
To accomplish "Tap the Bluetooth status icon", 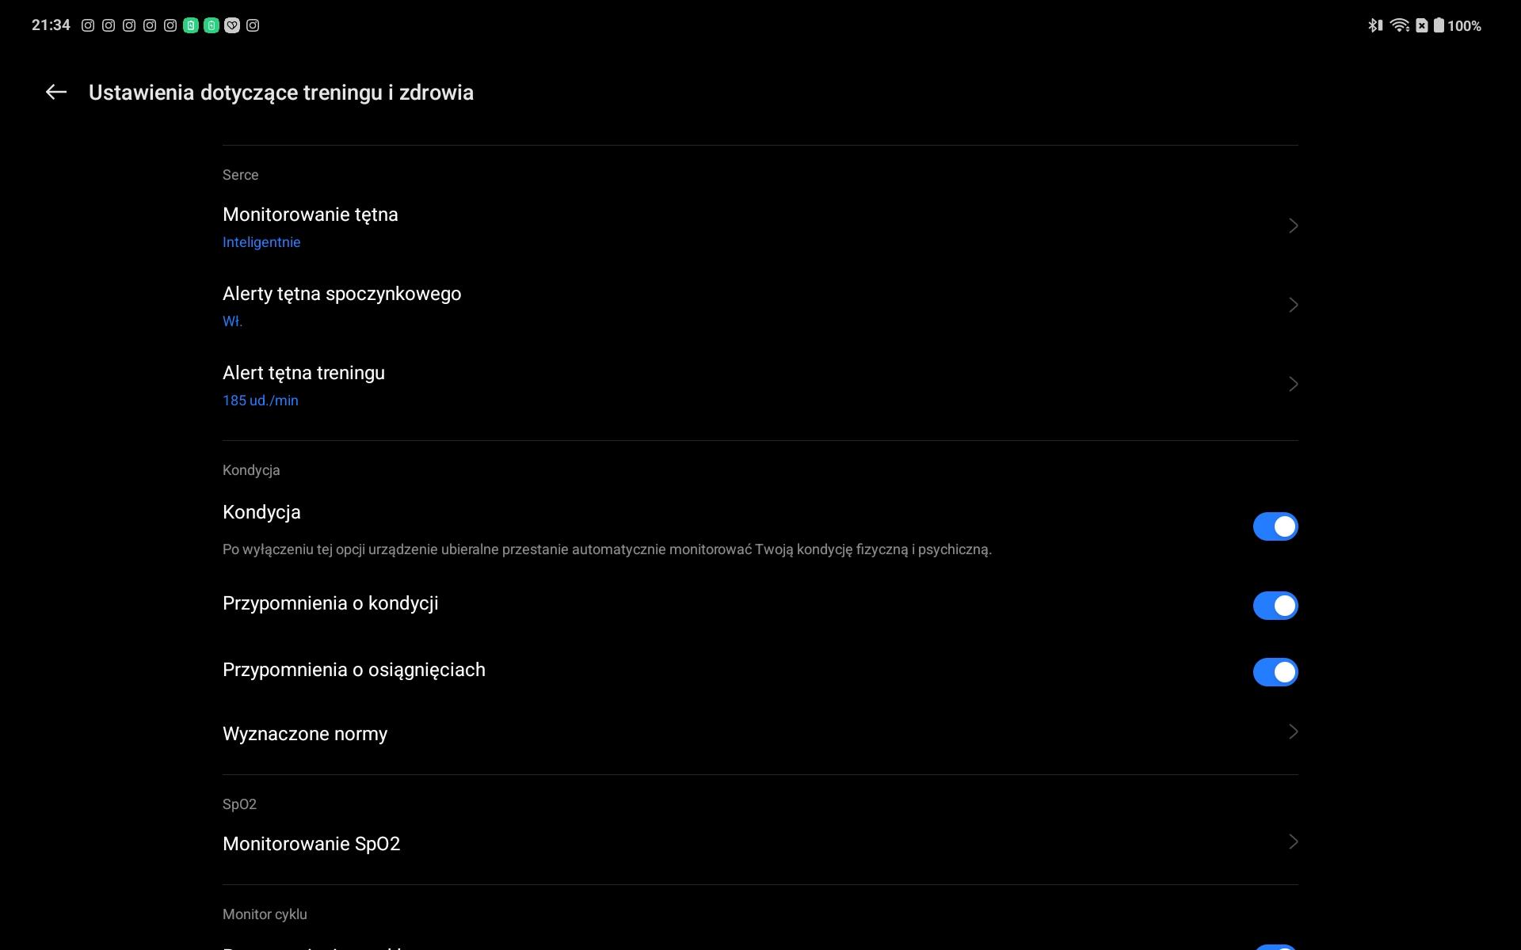I will pyautogui.click(x=1375, y=25).
